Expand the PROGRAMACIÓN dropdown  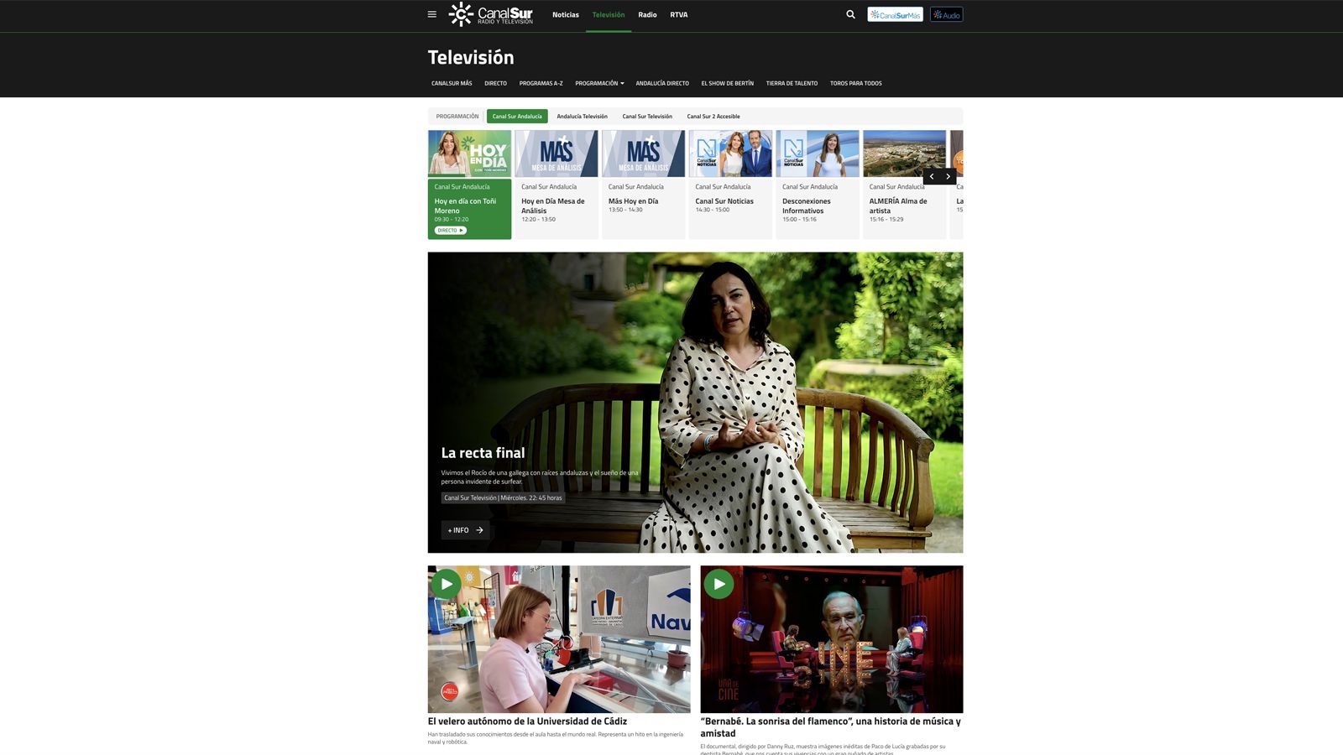coord(599,83)
